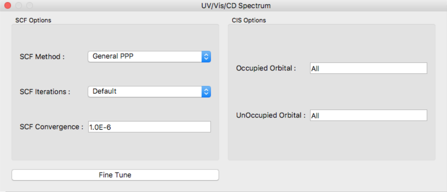Click inside the UnOccupied Orbital All field
The height and width of the screenshot is (192, 447).
tap(368, 116)
